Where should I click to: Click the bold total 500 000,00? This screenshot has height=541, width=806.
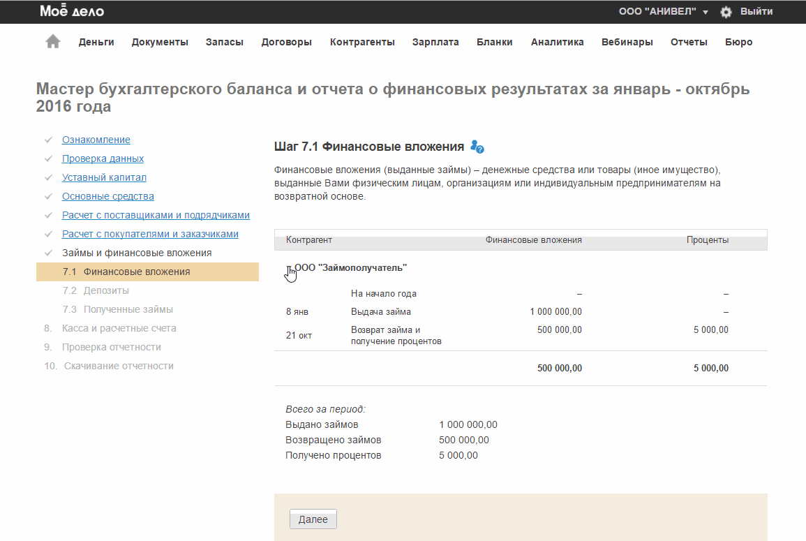[559, 368]
